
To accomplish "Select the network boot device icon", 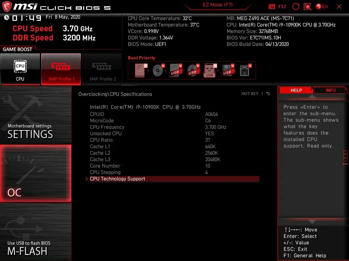I will pyautogui.click(x=245, y=70).
